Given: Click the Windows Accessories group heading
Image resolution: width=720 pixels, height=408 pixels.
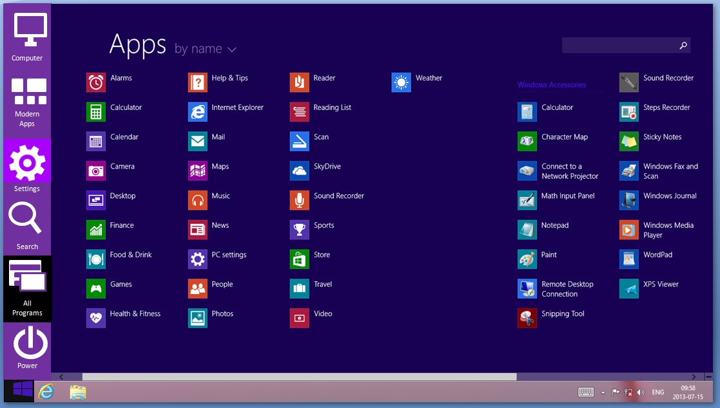Looking at the screenshot, I should point(551,85).
